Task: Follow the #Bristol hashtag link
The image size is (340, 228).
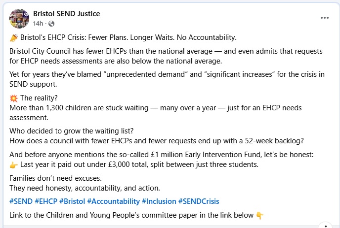Action: [x=72, y=201]
